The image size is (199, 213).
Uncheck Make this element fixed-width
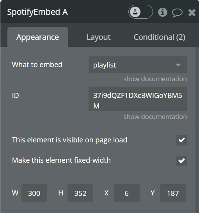click(x=181, y=161)
